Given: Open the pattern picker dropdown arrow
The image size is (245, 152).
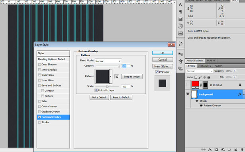Looking at the screenshot, I should [111, 76].
